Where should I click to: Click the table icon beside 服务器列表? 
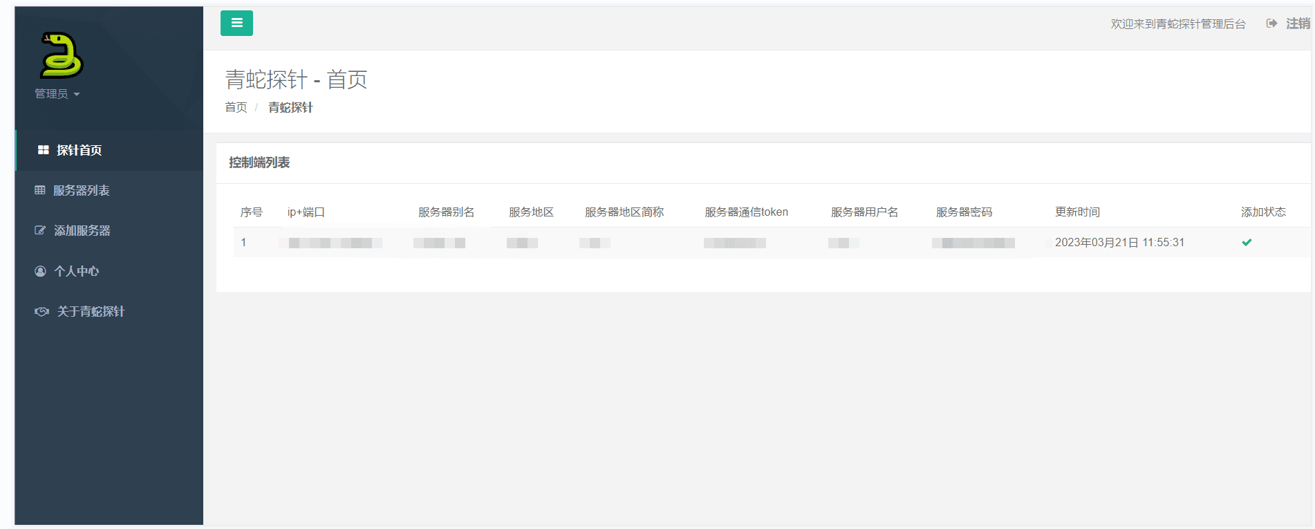coord(40,190)
